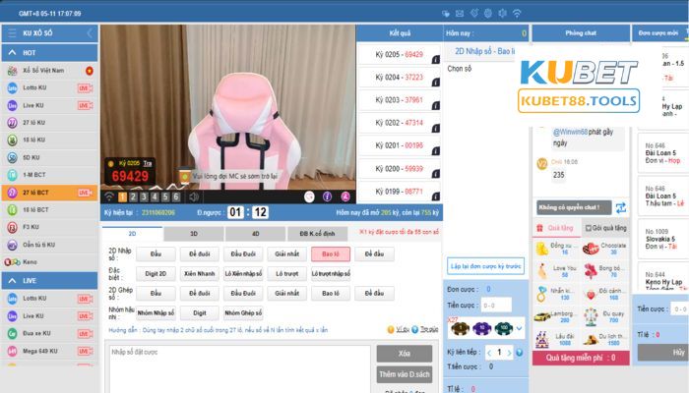The width and height of the screenshot is (689, 393).
Task: Open the Ví dụ example help icon
Action: click(391, 329)
